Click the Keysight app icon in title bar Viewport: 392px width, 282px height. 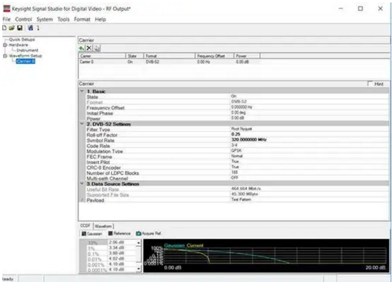coord(7,8)
